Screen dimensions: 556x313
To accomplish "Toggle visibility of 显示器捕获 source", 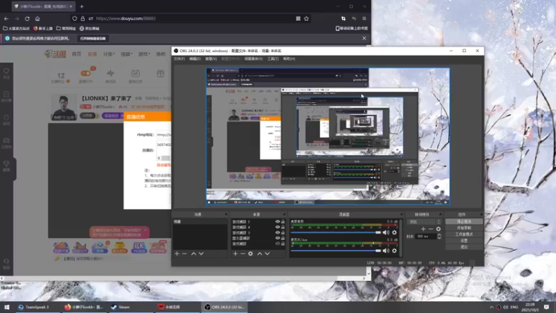I will (x=277, y=238).
